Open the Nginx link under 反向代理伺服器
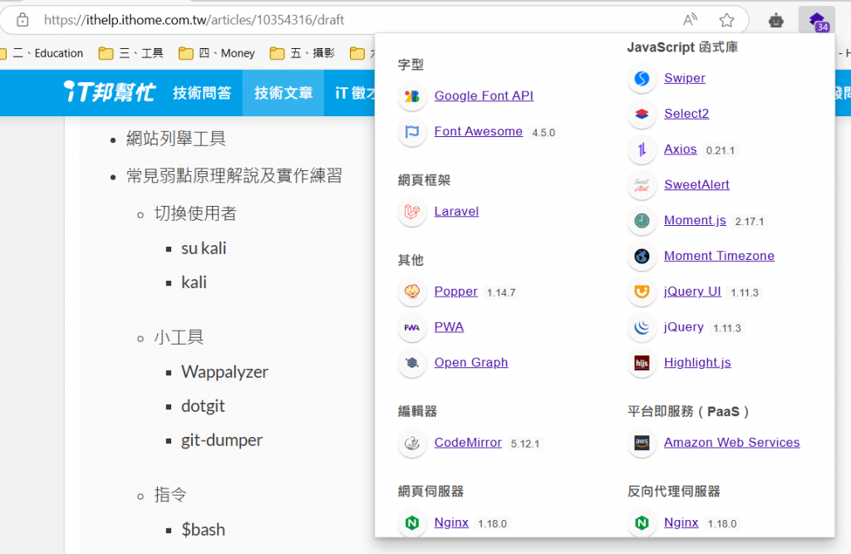 tap(681, 522)
